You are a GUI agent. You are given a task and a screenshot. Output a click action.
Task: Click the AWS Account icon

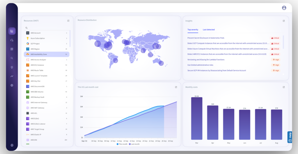pyautogui.click(x=28, y=33)
